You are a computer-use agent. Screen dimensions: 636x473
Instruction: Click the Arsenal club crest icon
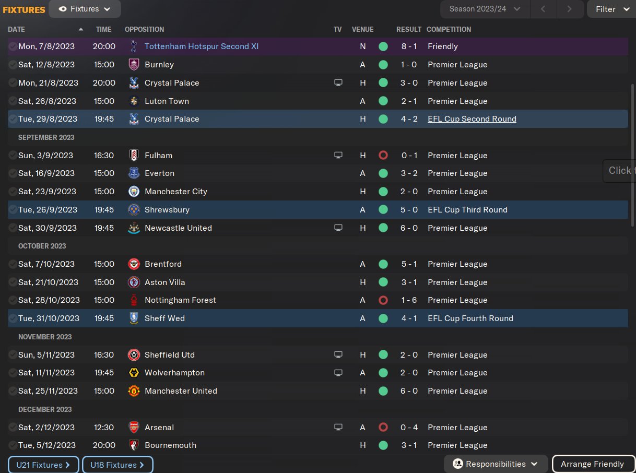pyautogui.click(x=134, y=428)
